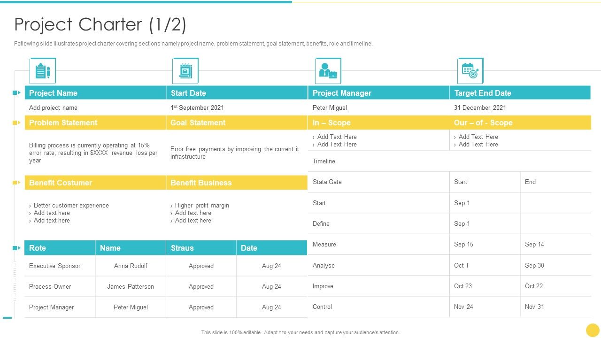Viewport: 601px width, 338px height.
Task: Click the '31 December 2021' end date
Action: click(480, 108)
